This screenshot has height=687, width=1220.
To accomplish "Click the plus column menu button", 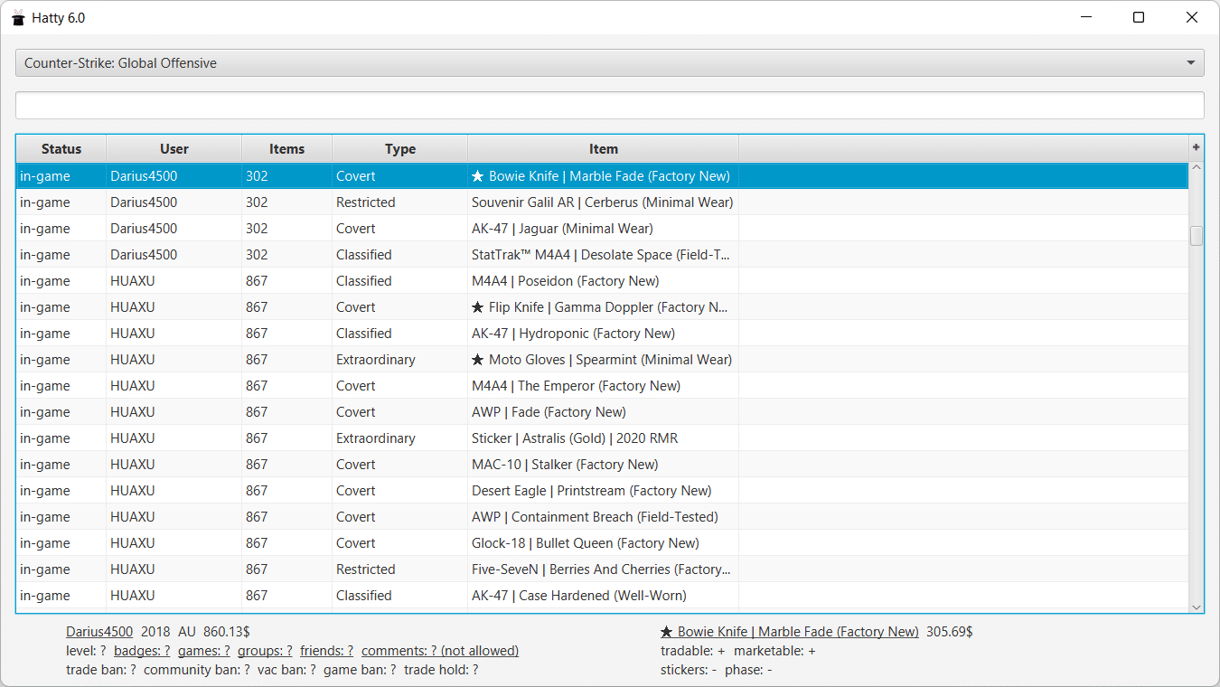I will click(1196, 147).
